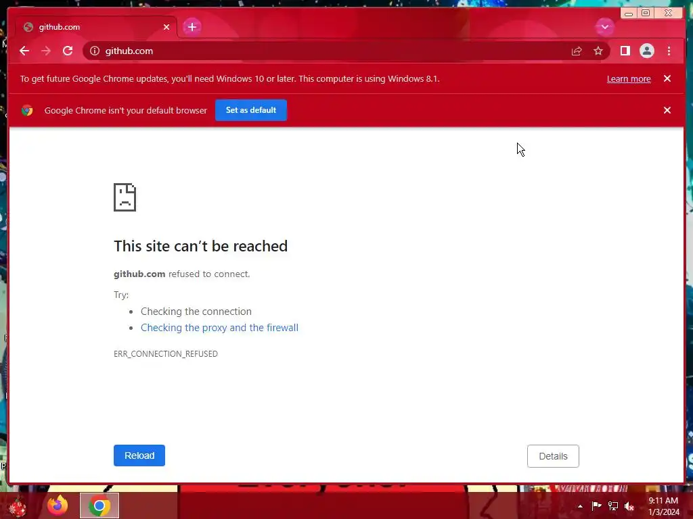Open the Learn more link
The image size is (693, 519).
coord(629,78)
